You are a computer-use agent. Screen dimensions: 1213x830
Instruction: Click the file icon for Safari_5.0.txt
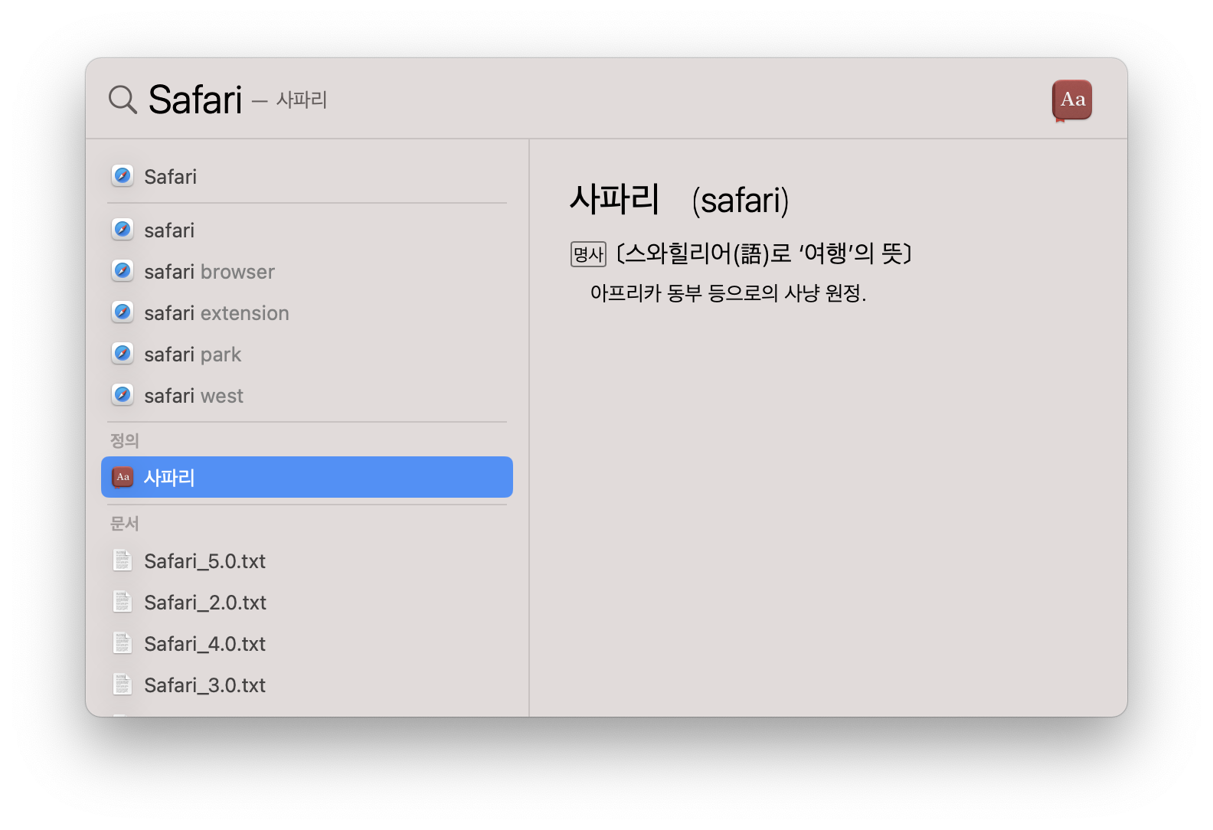(123, 560)
